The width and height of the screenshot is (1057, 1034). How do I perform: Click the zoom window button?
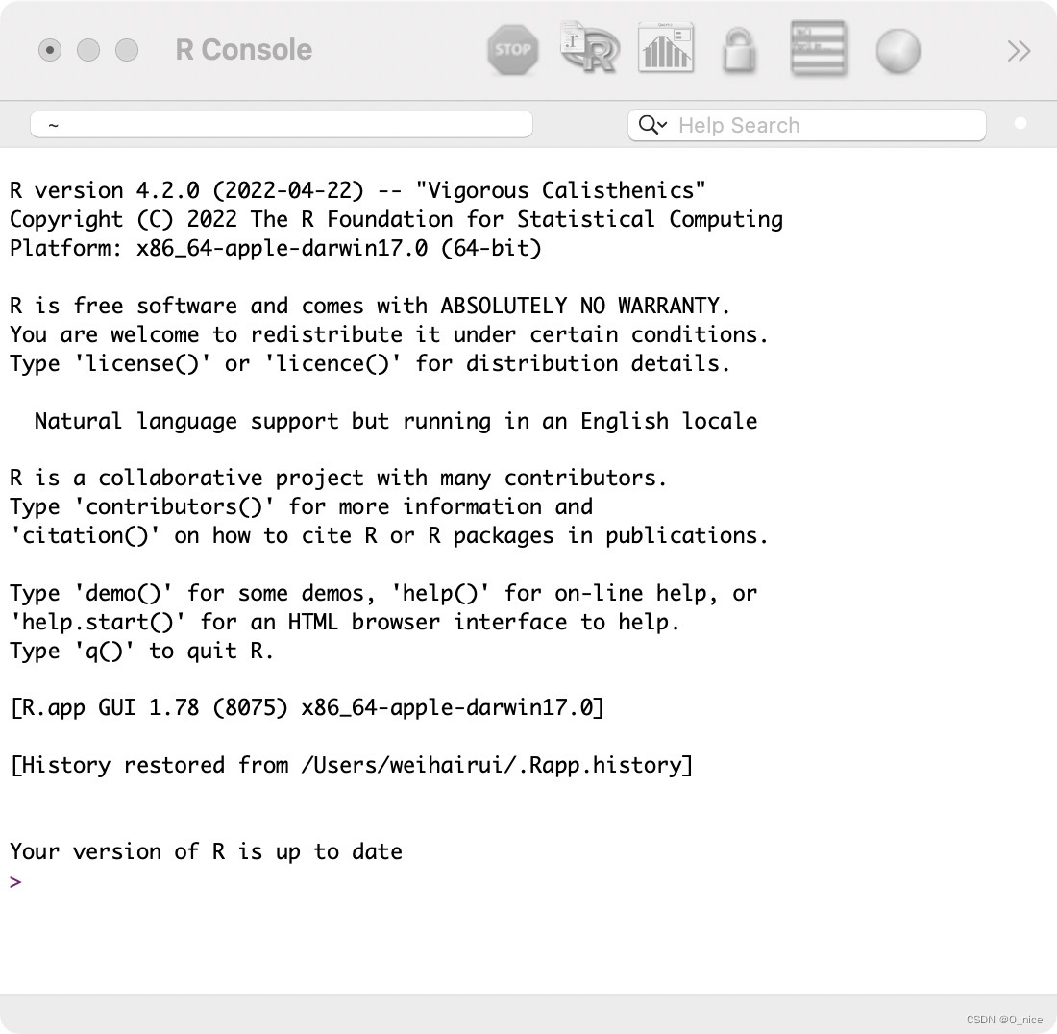(127, 50)
